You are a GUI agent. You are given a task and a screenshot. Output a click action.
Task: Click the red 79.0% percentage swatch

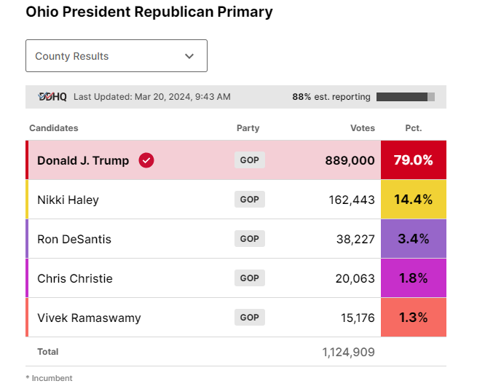(x=413, y=160)
